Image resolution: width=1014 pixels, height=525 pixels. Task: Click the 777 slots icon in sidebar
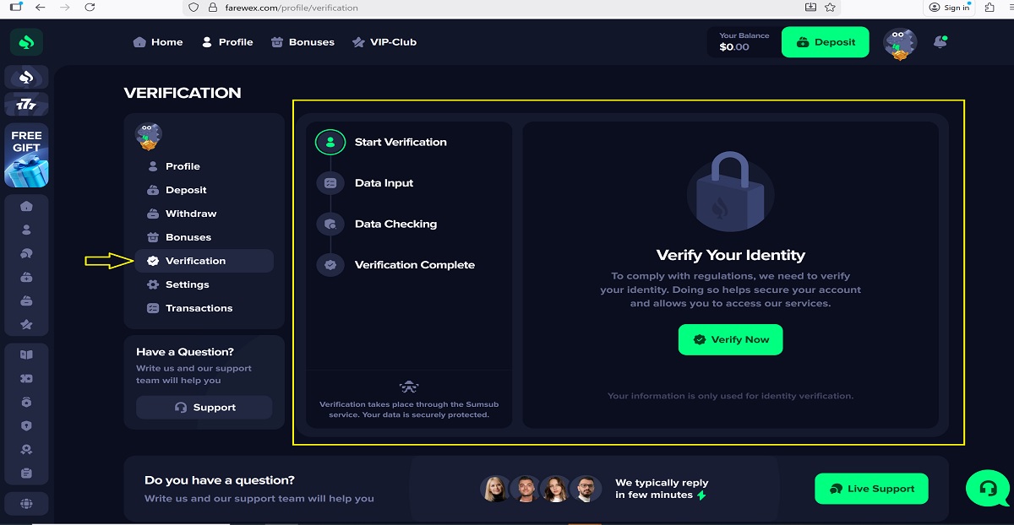tap(26, 104)
